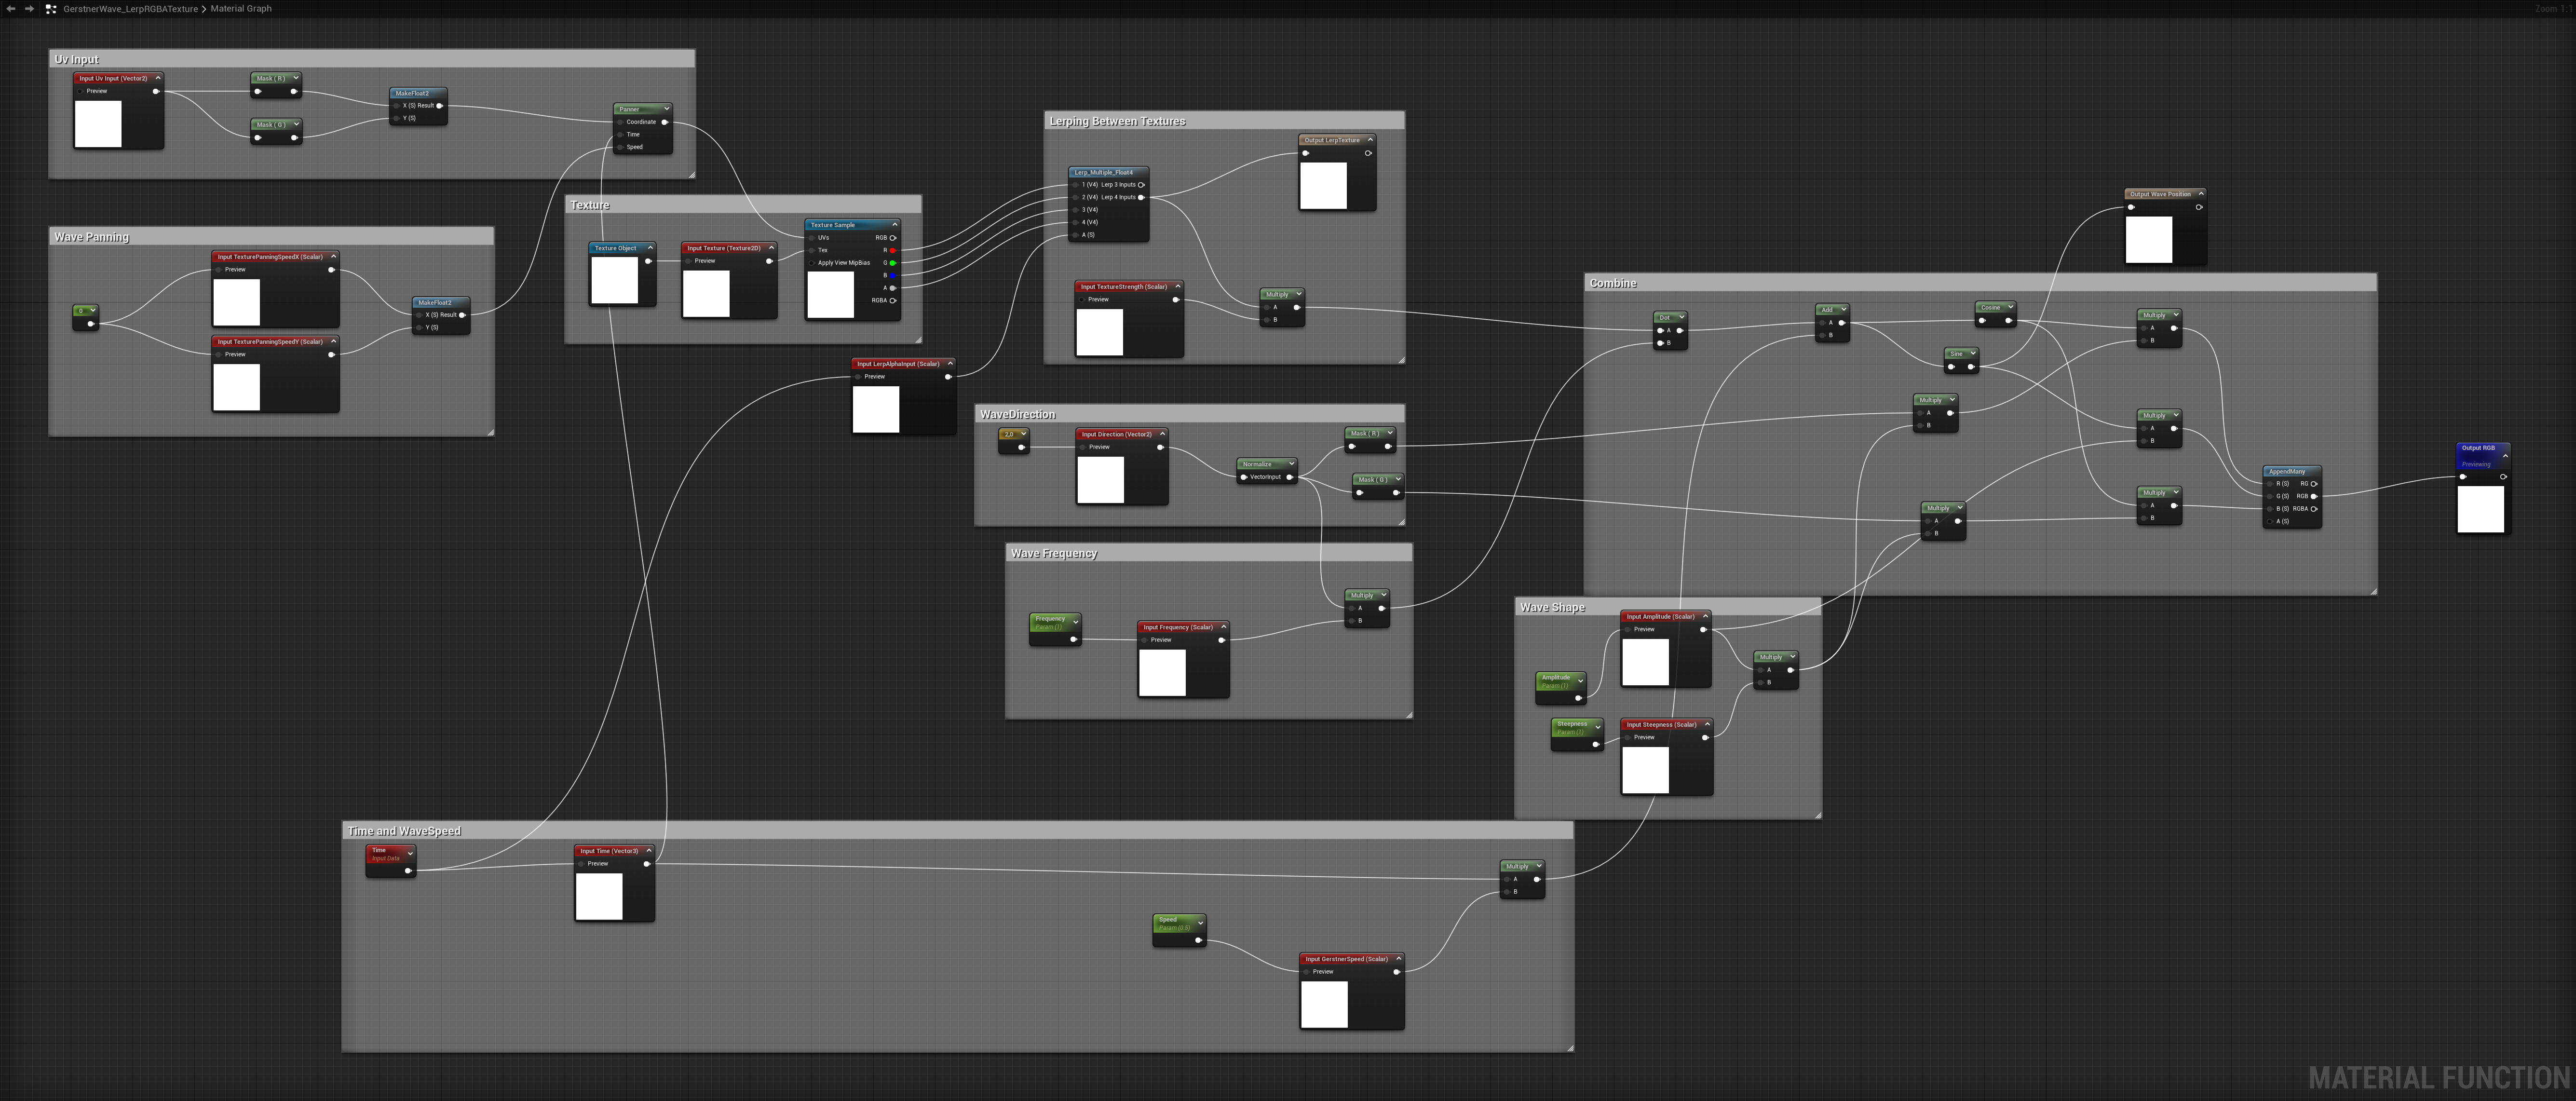Viewport: 2576px width, 1101px height.
Task: Select the Time and WaveSpeed comment header
Action: [x=958, y=831]
